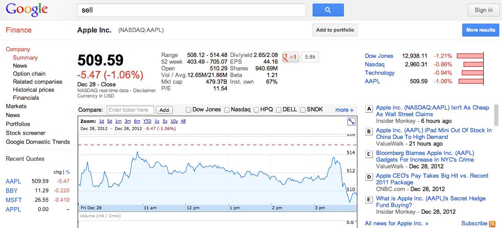The image size is (502, 228).
Task: Click the Google +1 button
Action: coord(291,57)
